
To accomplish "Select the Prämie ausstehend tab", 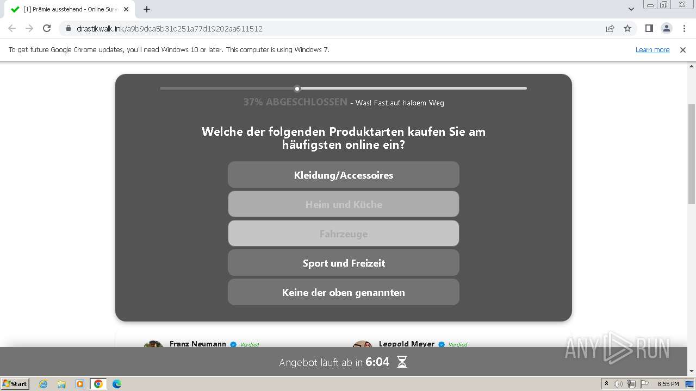I will click(x=69, y=9).
